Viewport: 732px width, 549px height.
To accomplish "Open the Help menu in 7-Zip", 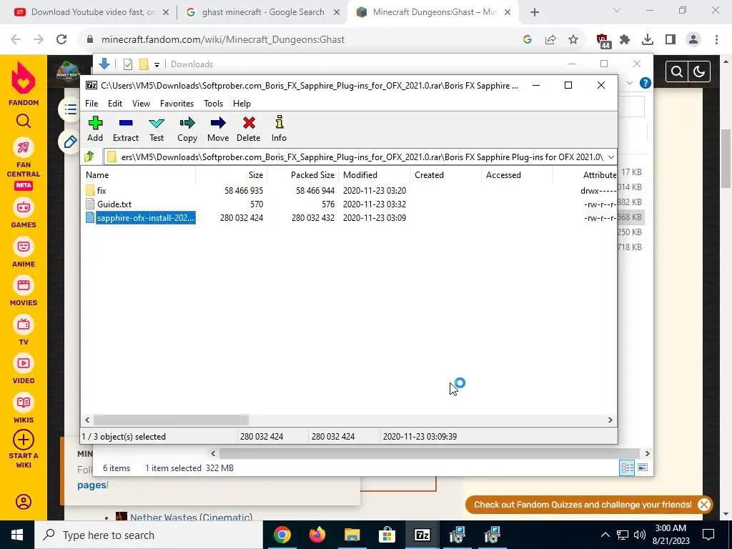I will [242, 104].
